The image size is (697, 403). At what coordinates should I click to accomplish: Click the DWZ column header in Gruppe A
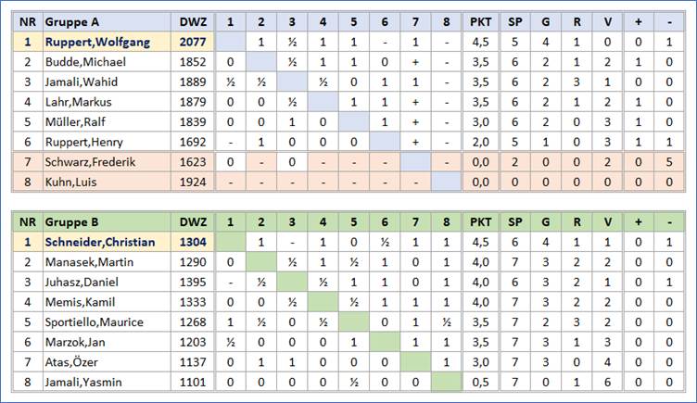coord(198,22)
